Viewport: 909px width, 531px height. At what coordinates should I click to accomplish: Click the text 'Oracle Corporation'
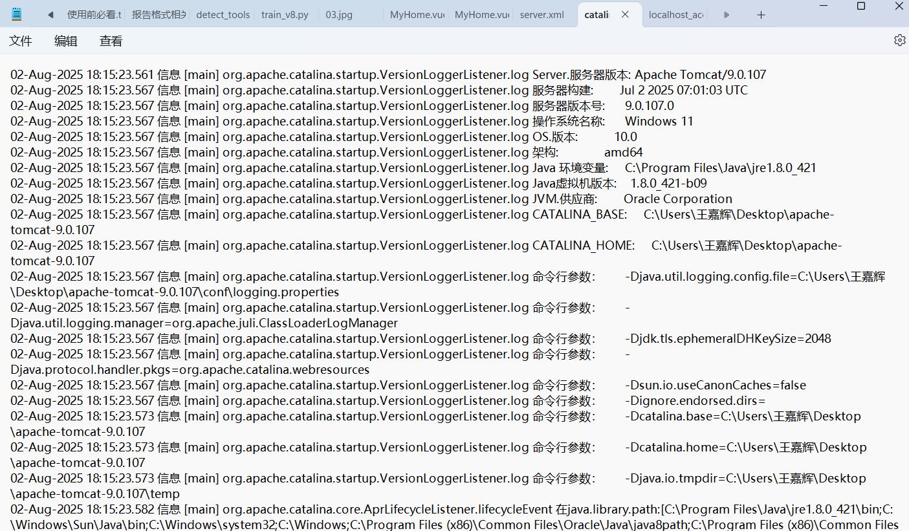(x=678, y=199)
